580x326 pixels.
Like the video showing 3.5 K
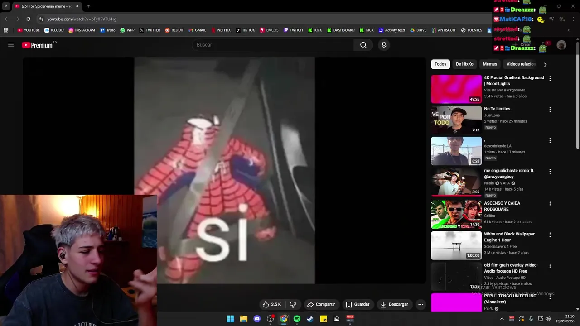(272, 304)
